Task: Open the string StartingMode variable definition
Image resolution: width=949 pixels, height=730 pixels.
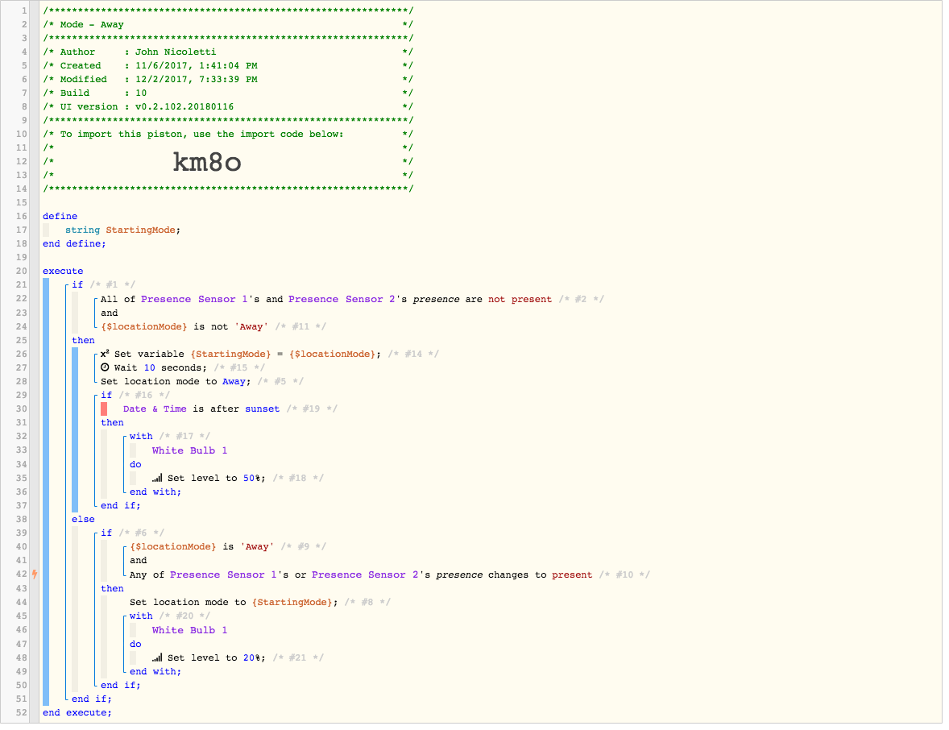Action: point(123,230)
